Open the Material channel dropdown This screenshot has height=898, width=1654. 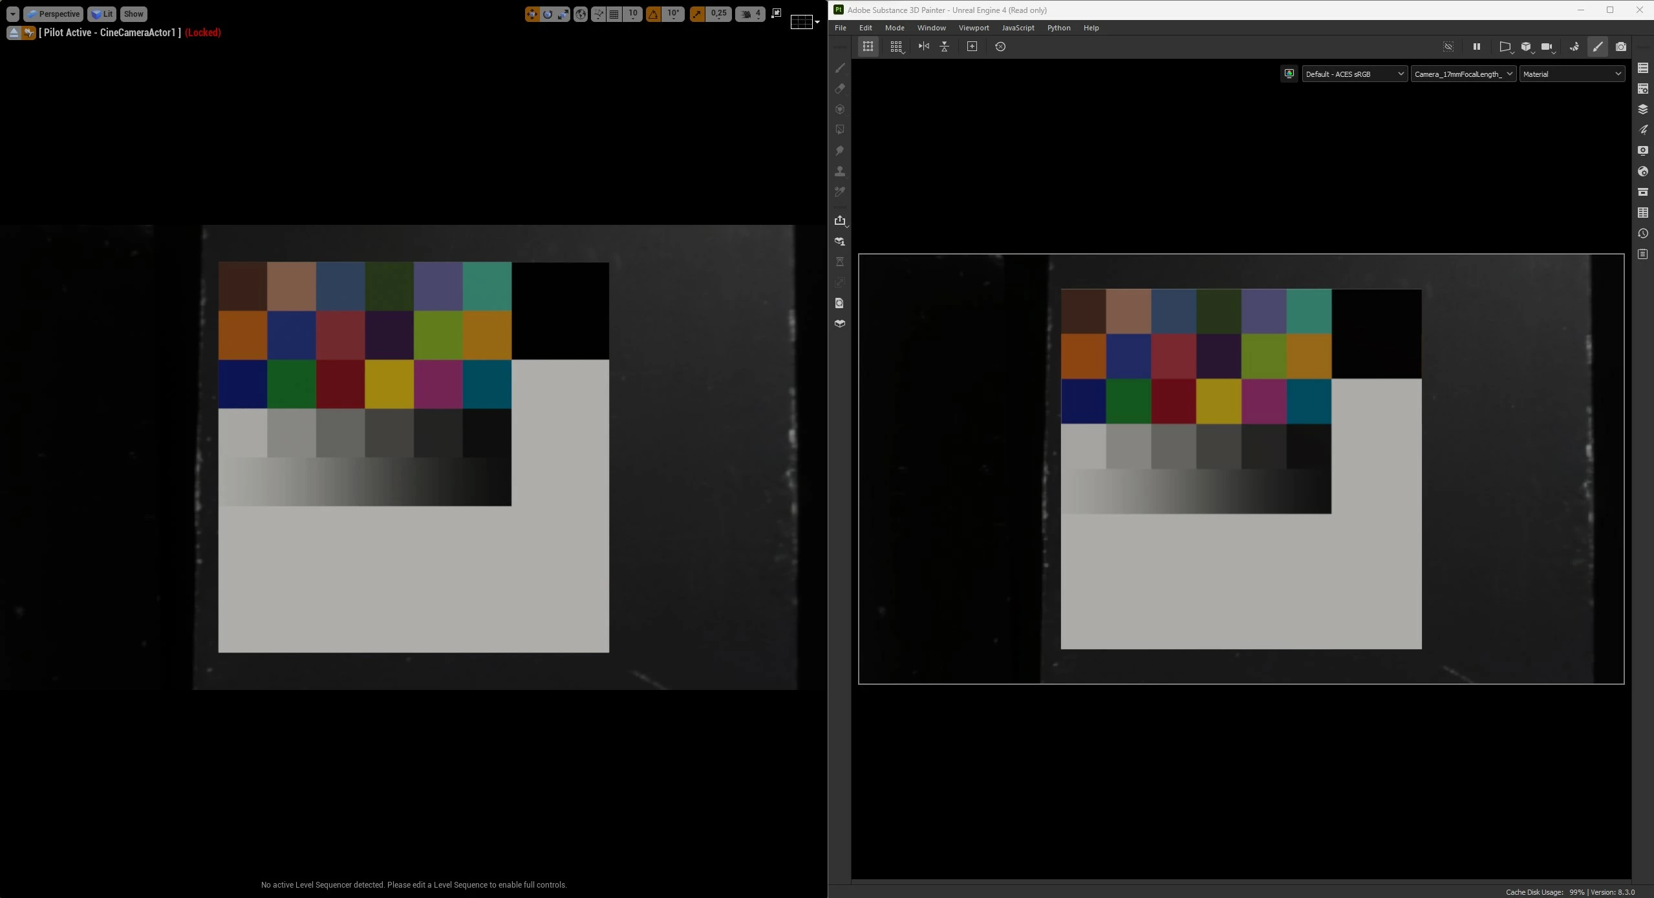coord(1571,74)
